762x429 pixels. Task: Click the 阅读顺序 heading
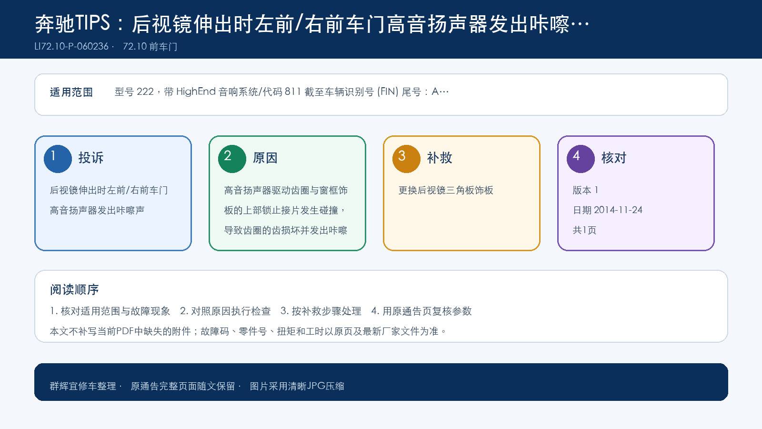74,289
